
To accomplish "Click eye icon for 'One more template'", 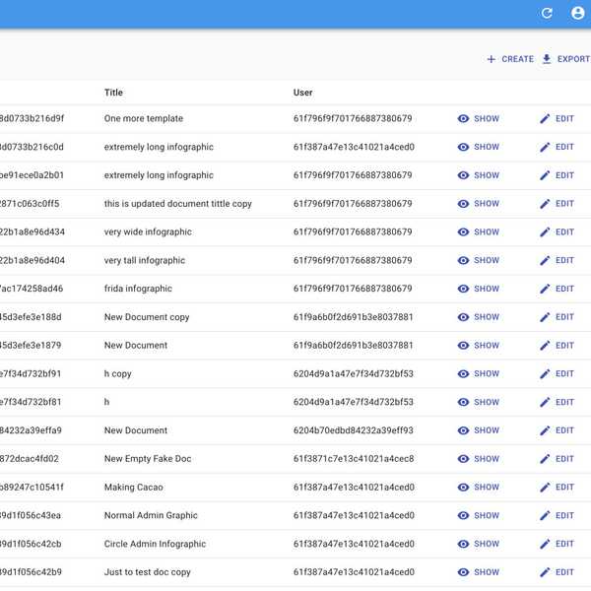I will pos(463,119).
